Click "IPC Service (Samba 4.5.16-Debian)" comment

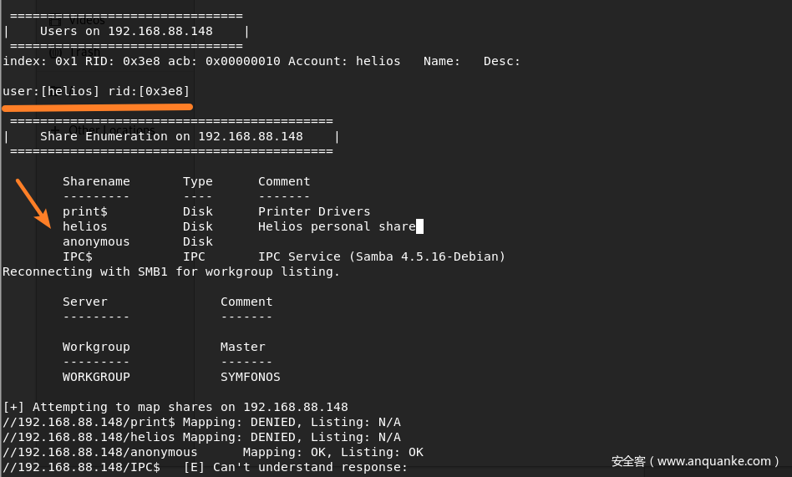coord(382,256)
